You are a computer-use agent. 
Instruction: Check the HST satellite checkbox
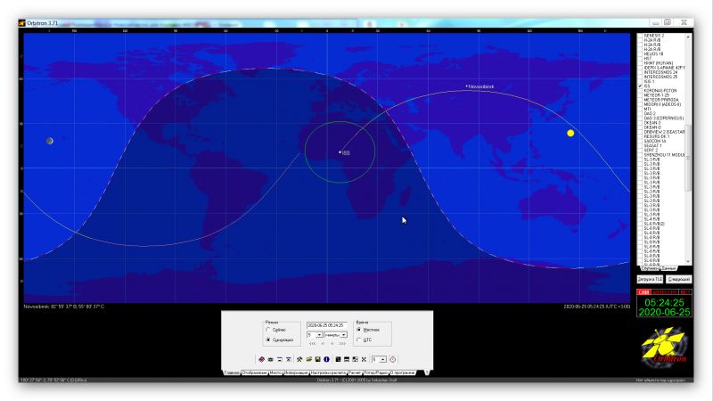pos(640,58)
